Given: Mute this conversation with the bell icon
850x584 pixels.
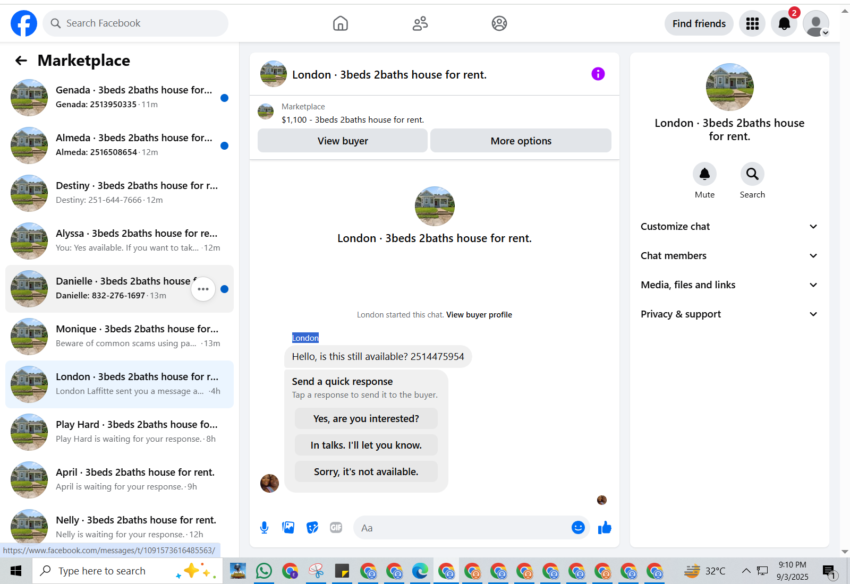Looking at the screenshot, I should point(704,174).
